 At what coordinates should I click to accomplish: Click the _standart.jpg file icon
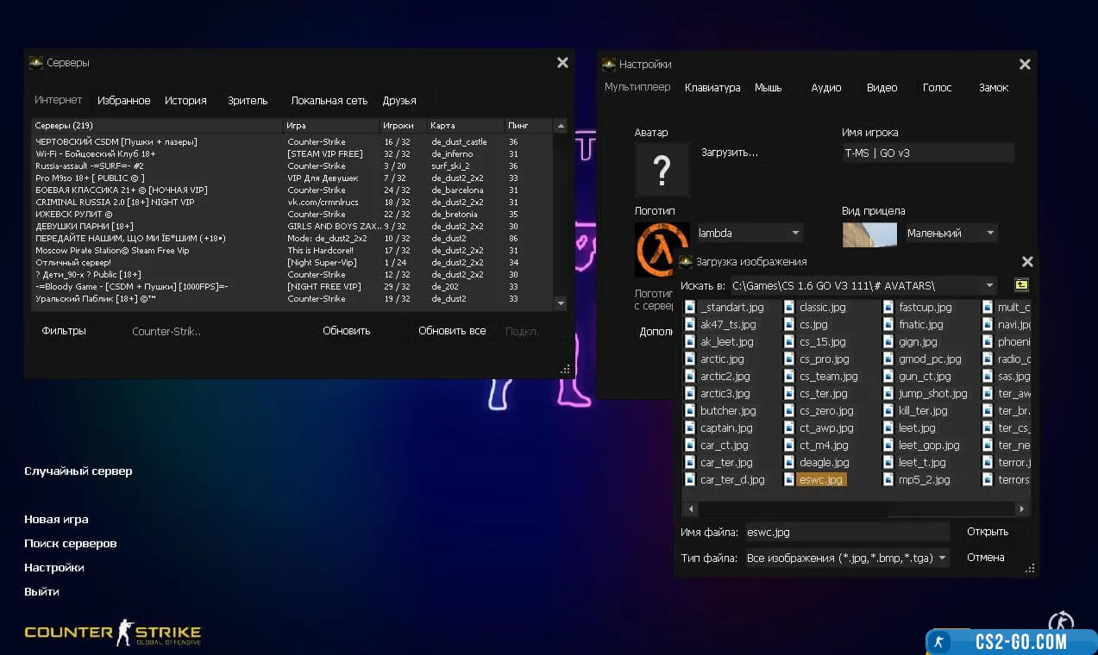tap(690, 308)
